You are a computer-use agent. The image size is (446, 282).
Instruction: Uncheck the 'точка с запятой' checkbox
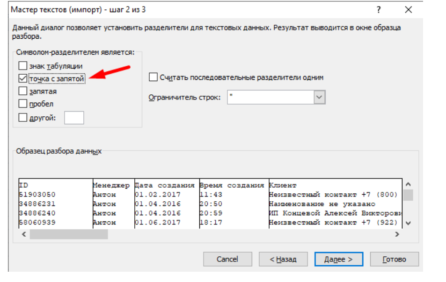tap(23, 79)
